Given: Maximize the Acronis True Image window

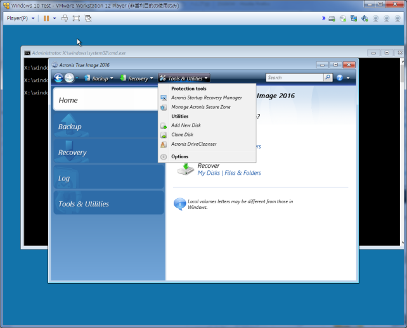Looking at the screenshot, I should pos(335,65).
